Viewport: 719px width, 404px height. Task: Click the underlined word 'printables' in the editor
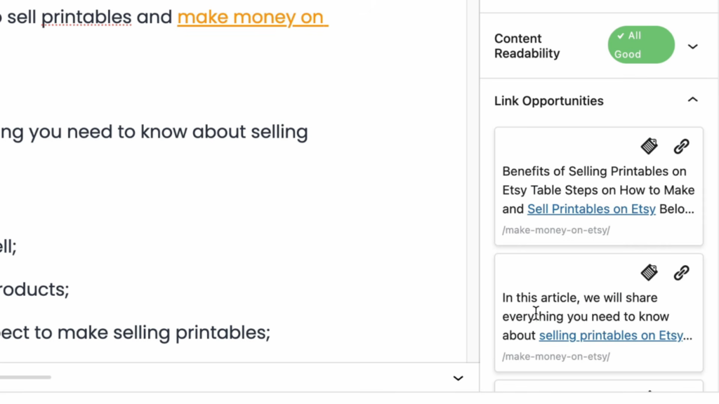pos(86,17)
